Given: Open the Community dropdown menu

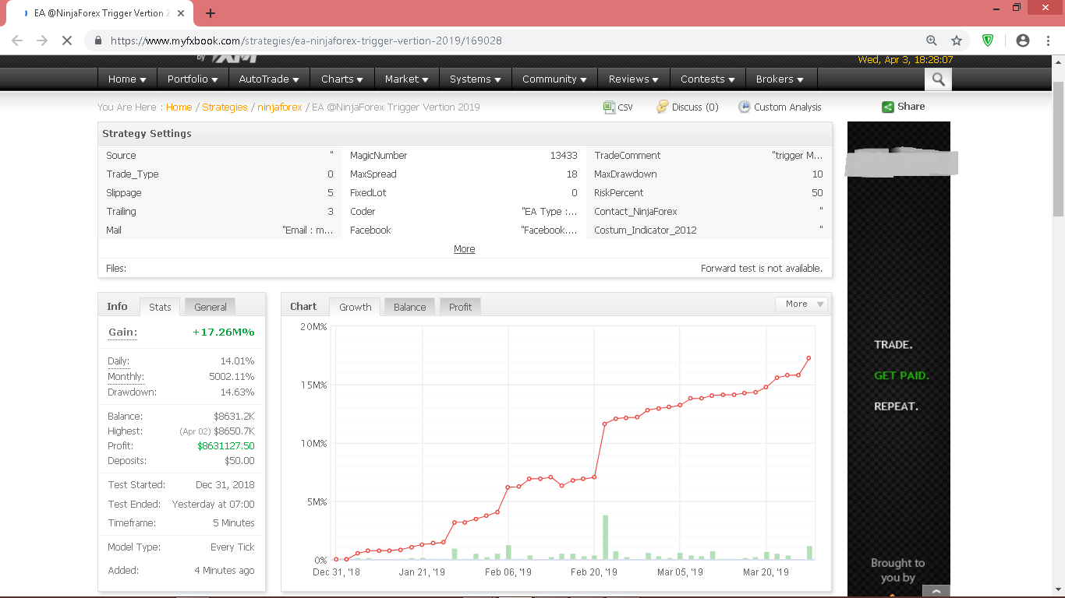Looking at the screenshot, I should (x=554, y=79).
